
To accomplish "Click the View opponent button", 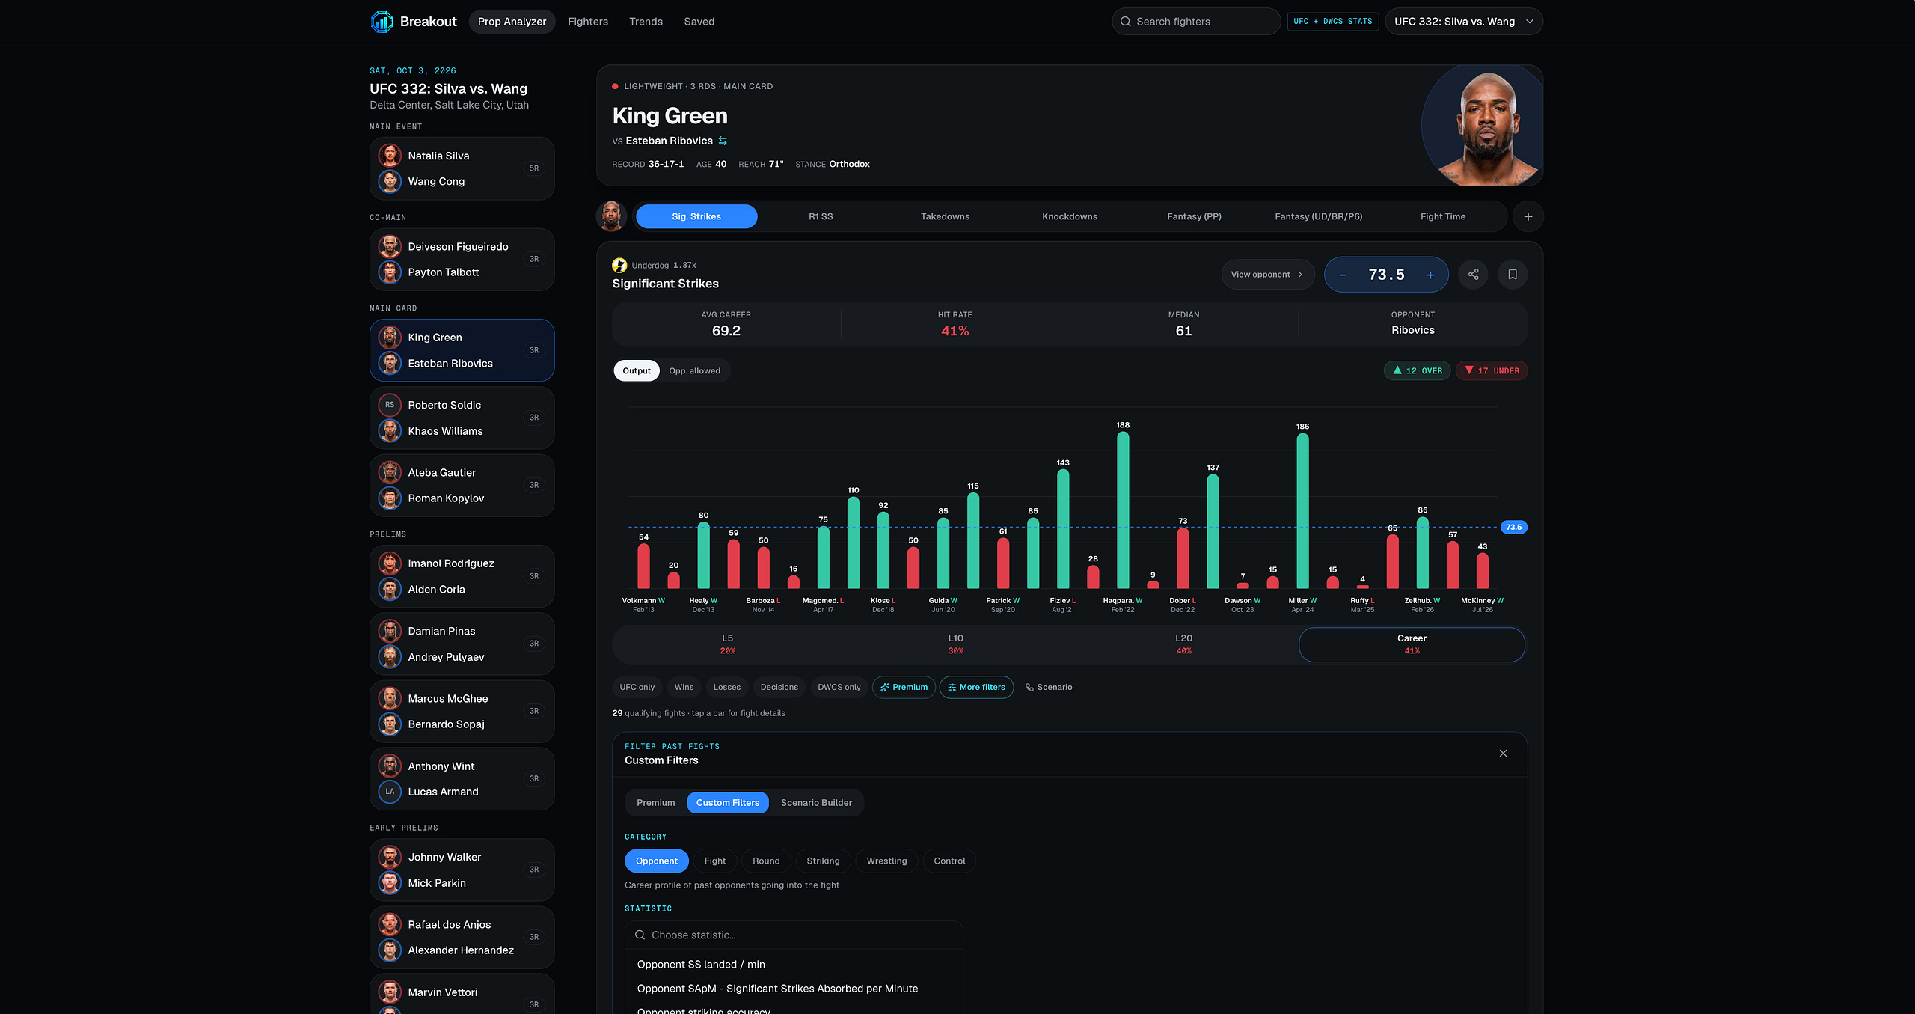I will (1268, 275).
